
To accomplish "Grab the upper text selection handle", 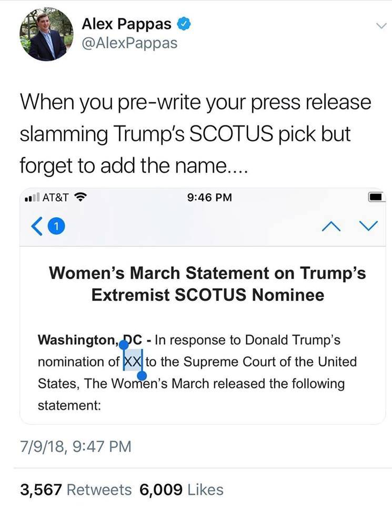I will pos(124,346).
